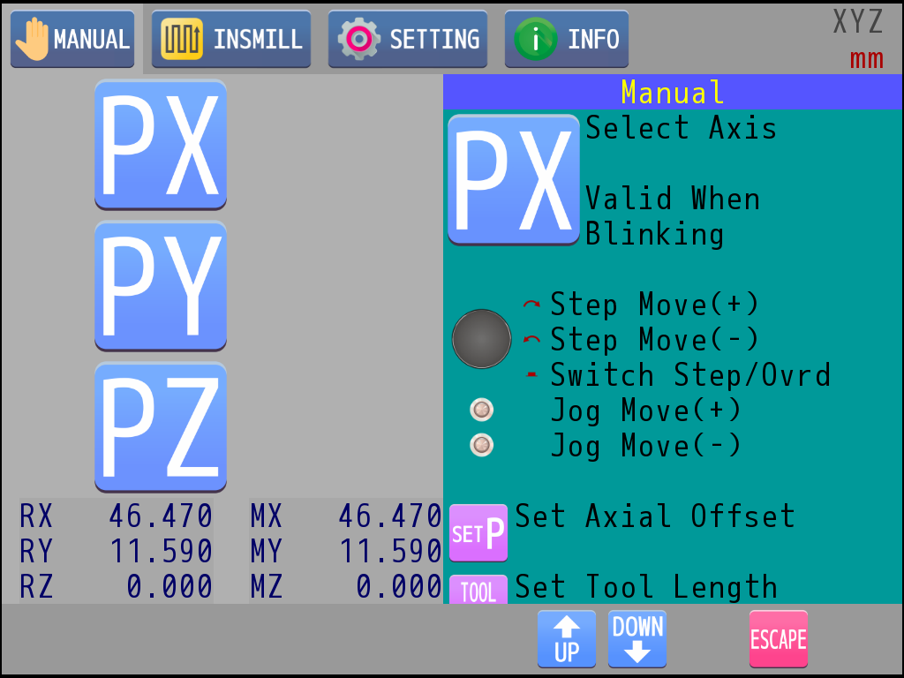Screen dimensions: 904x678
Task: Open the MANUAL mode tab
Action: tap(72, 40)
